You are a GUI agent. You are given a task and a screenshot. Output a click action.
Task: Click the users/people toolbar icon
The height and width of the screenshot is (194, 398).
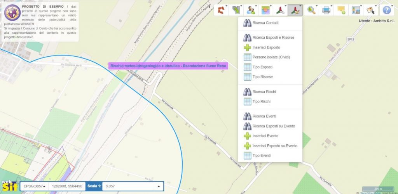[x=251, y=10]
